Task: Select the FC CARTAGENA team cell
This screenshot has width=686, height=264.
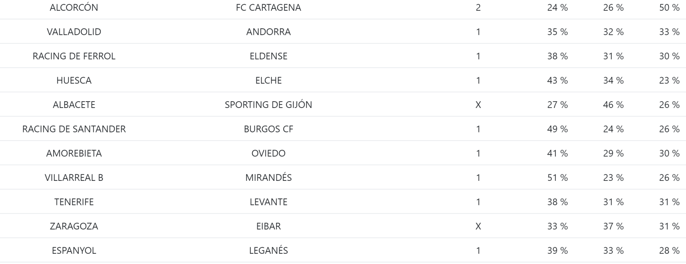Action: coord(268,8)
